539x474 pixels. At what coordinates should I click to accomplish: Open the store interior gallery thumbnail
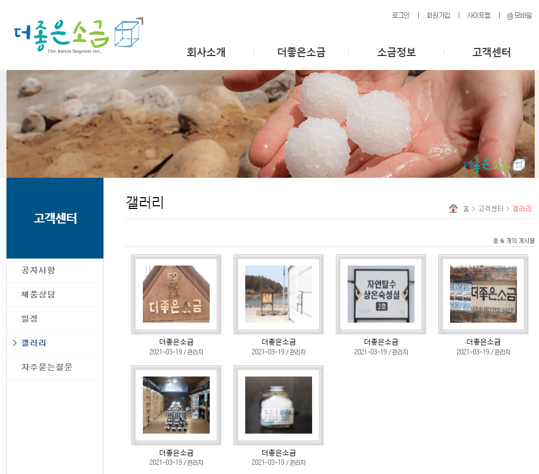tap(176, 405)
